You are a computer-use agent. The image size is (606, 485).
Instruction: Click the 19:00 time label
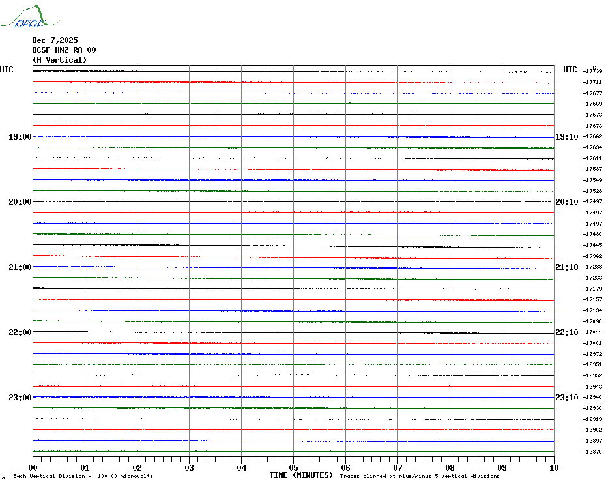tap(20, 136)
